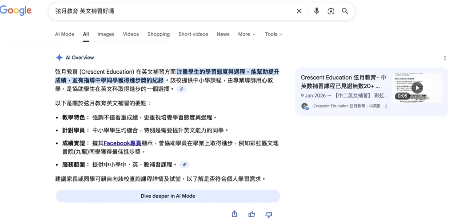Click Crescent Education Facebook profile avatar
Image resolution: width=455 pixels, height=220 pixels.
(305, 106)
